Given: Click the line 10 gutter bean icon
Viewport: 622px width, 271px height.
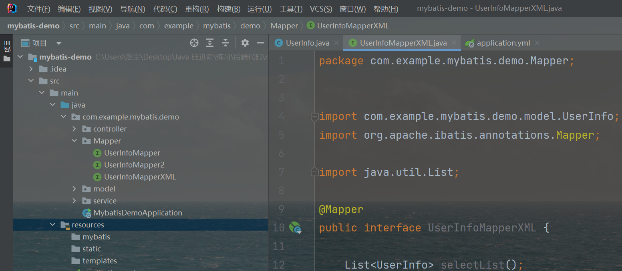Looking at the screenshot, I should tap(295, 227).
